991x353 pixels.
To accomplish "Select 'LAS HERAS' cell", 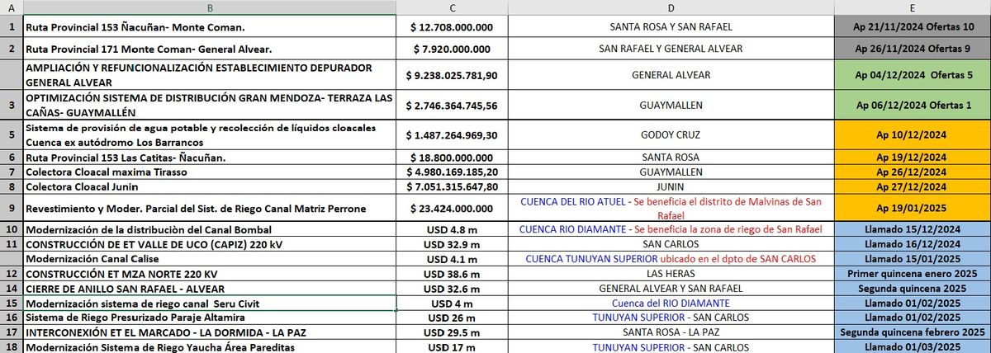I will [671, 273].
